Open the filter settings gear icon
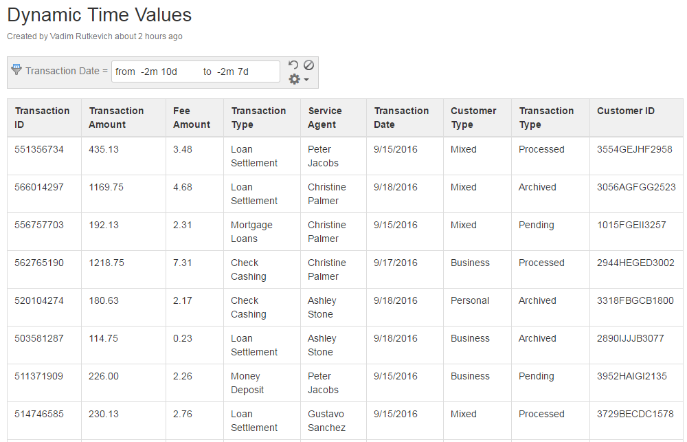Viewport: 687px width, 442px height. [x=294, y=78]
